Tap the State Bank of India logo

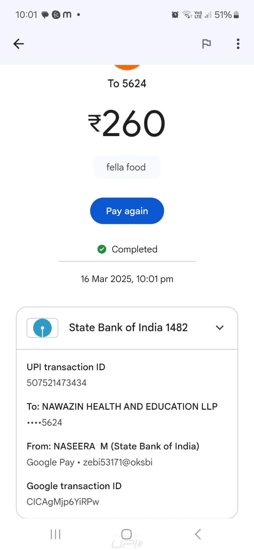pos(42,328)
